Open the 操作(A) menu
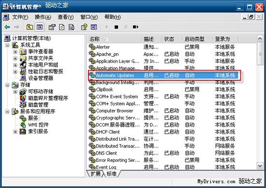Image resolution: width=266 pixels, height=188 pixels. click(43, 17)
